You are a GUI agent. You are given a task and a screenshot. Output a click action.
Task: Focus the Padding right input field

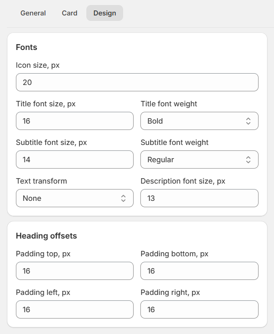coord(199,309)
